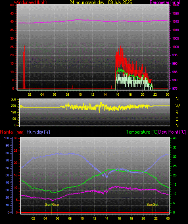This screenshot has width=188, height=224.
Task: Click the E compass direction label
Action: (x=177, y=119)
